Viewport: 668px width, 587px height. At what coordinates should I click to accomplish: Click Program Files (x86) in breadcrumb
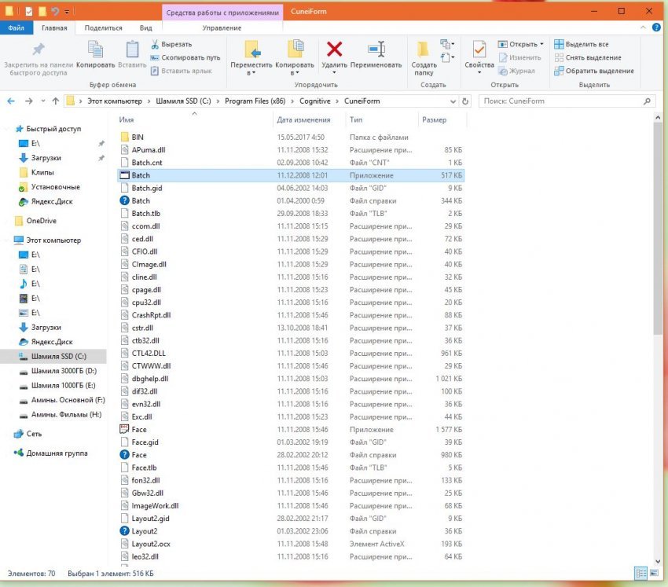pos(255,101)
